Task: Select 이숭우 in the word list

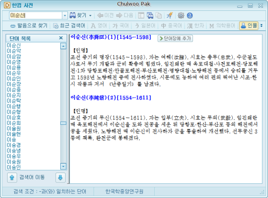Action: 14,157
